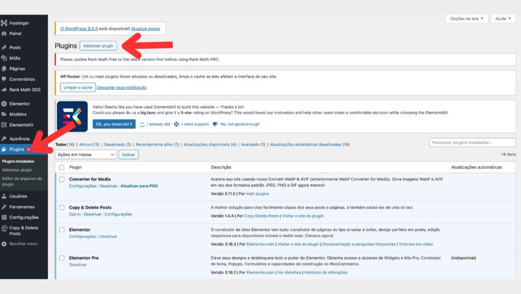Open Editor de arquivos de plugin
Viewport: 521px width, 294px height.
22,182
